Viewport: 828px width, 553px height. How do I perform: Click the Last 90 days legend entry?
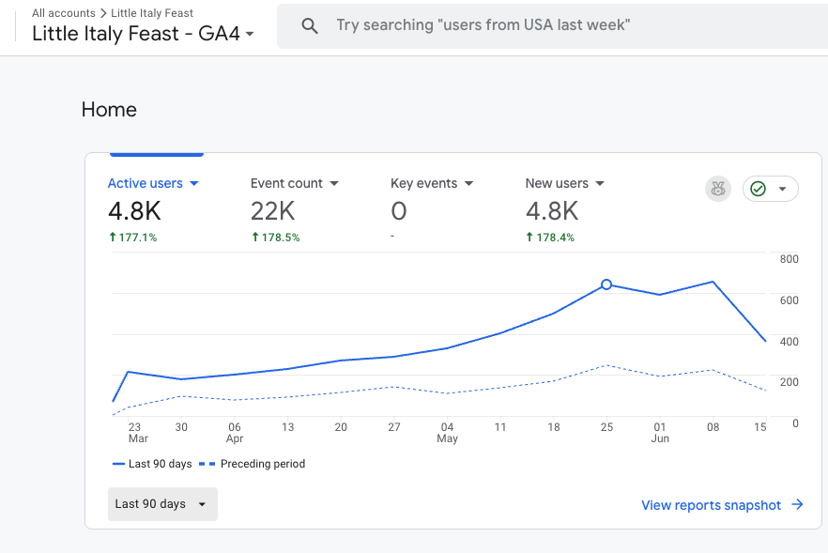click(152, 464)
